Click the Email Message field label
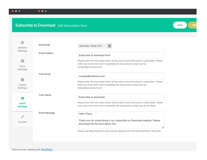Screen dimensions: 207x160 click(47, 113)
